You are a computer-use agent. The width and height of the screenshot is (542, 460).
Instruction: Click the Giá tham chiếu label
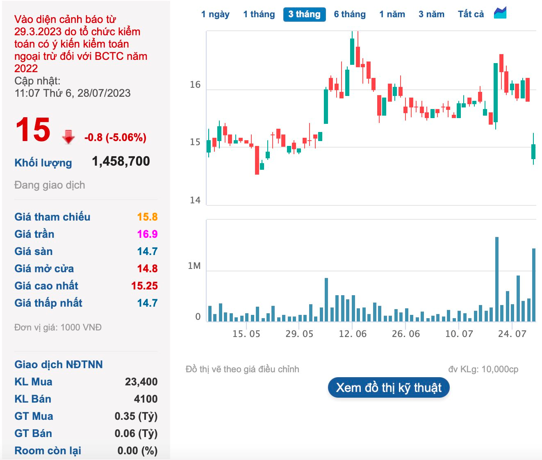(52, 217)
